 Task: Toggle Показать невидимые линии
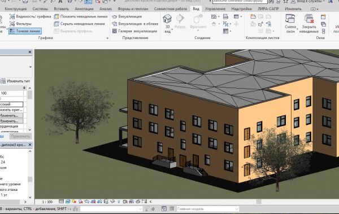(x=81, y=16)
